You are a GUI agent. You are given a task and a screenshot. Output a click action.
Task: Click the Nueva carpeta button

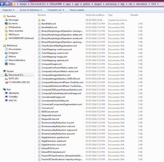coord(77,10)
